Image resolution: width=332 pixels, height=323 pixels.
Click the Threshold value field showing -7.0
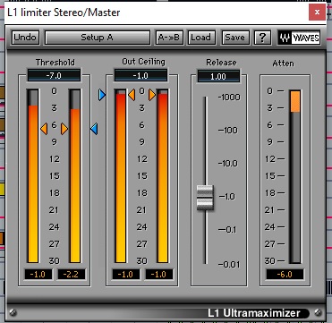click(x=54, y=75)
